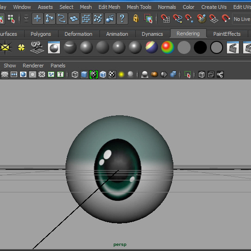The image size is (251, 251).
Task: Open the Normals menu
Action: [x=167, y=7]
